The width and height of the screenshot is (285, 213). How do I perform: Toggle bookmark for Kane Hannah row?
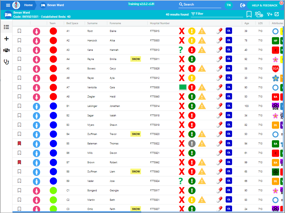(19, 50)
